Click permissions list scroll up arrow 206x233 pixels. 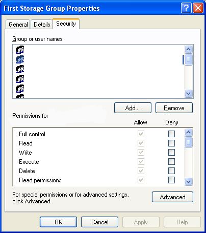pos(188,133)
